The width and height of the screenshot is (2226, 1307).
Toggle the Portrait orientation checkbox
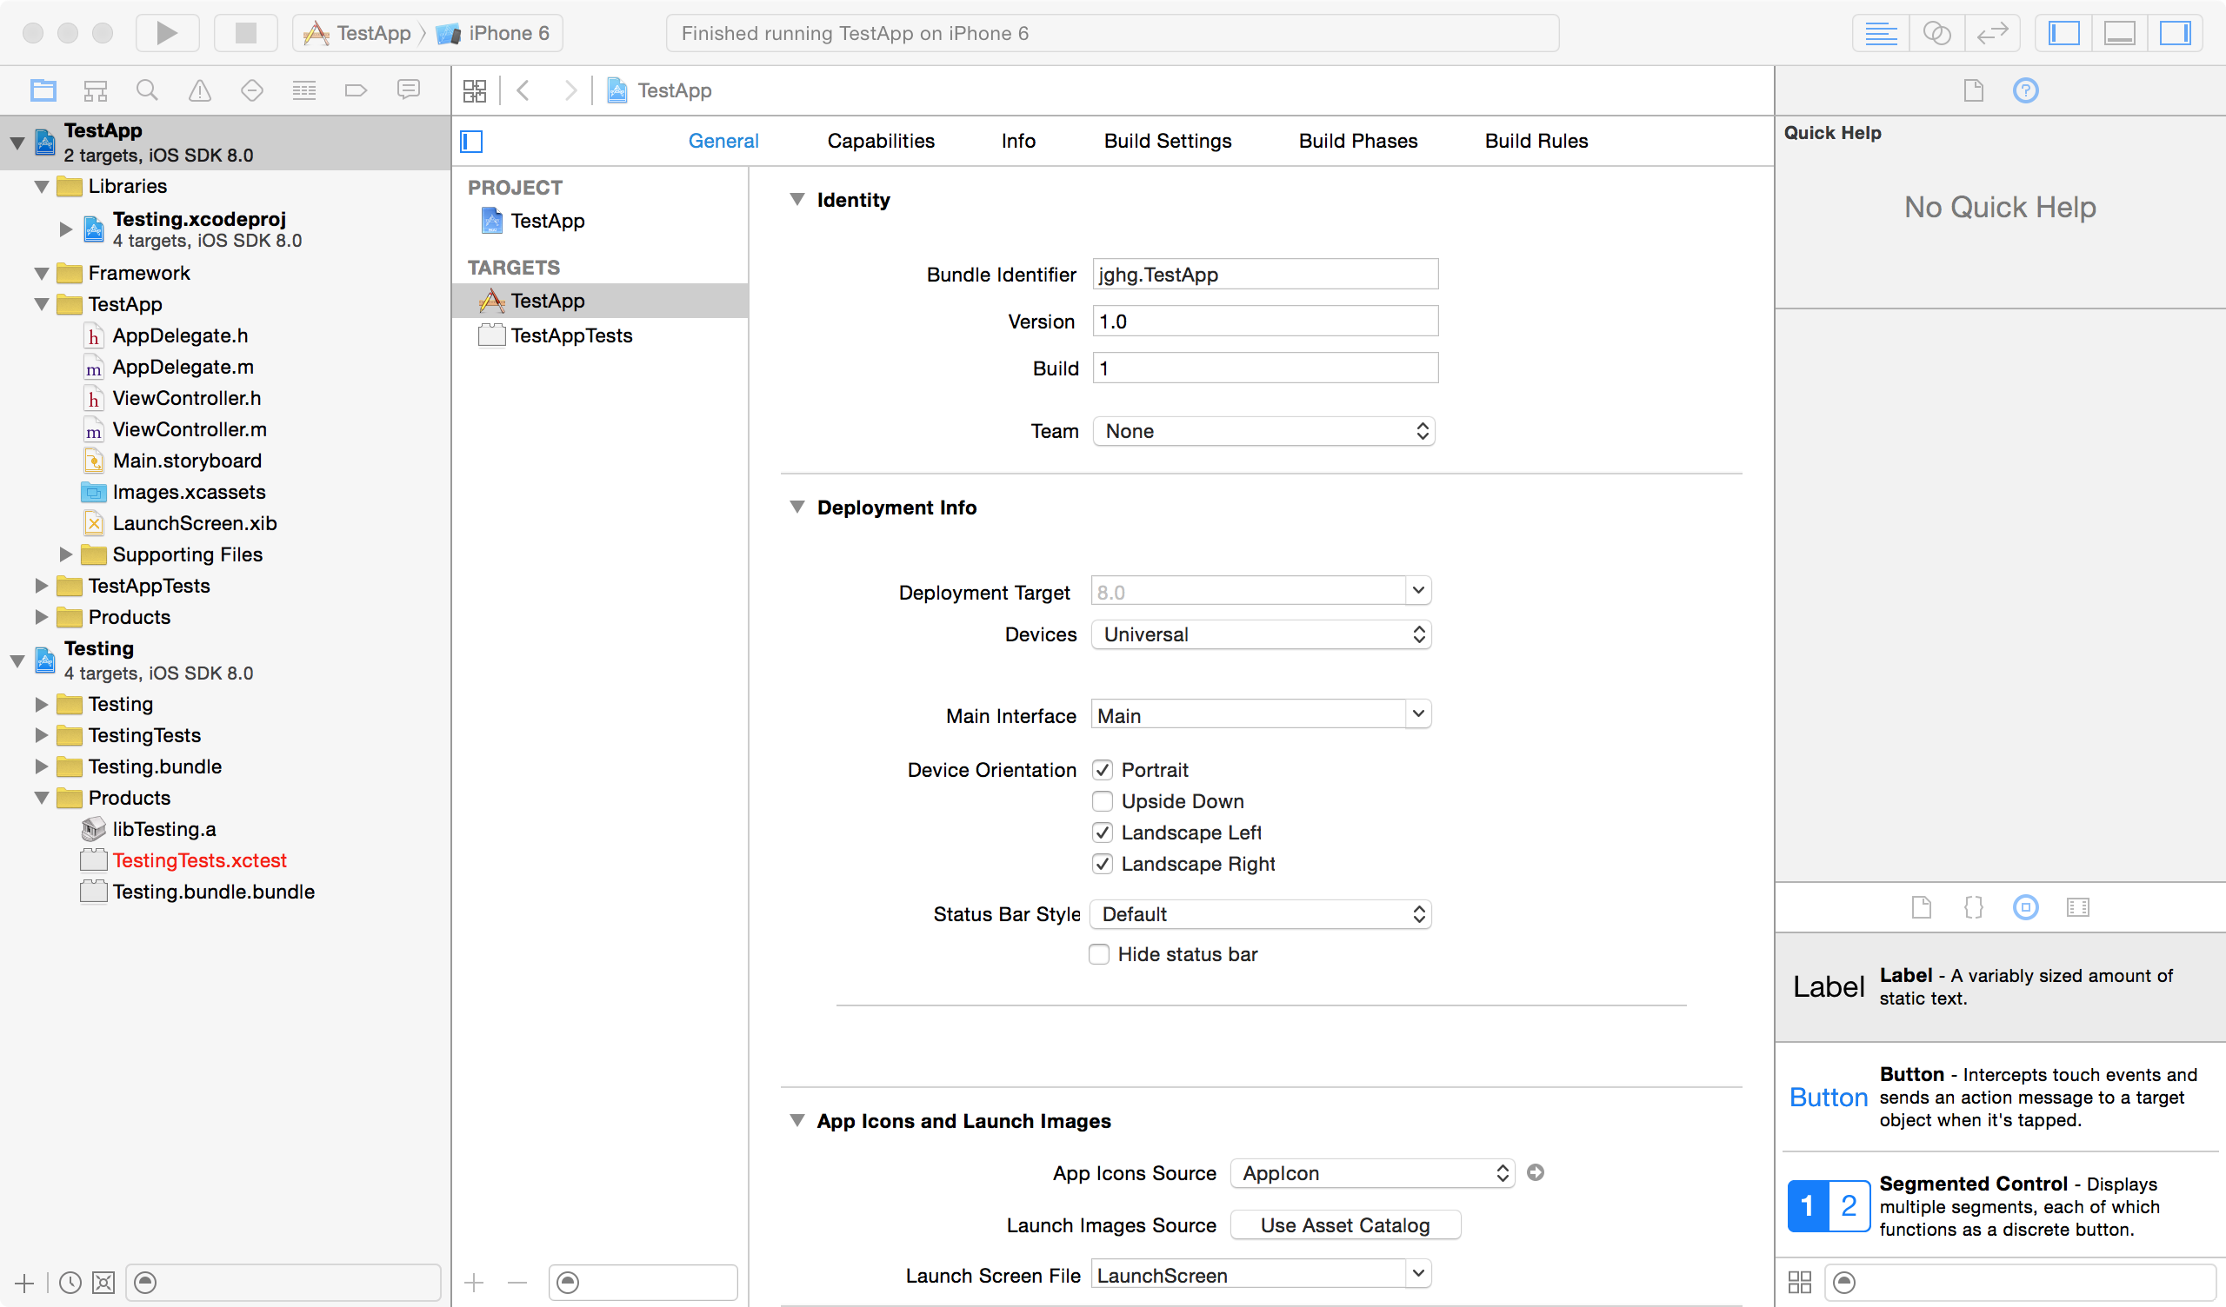click(x=1102, y=770)
